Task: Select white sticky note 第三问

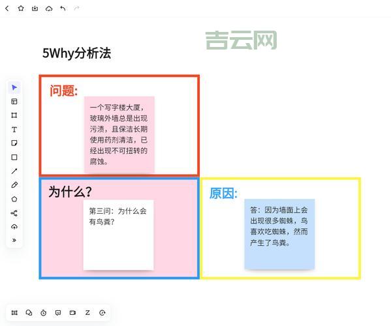Action: [x=118, y=235]
